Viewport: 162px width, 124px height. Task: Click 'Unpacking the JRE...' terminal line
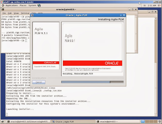(x=19, y=99)
